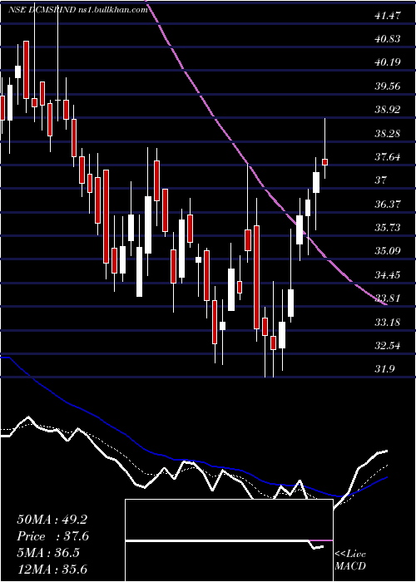Click the Price : 37.6 reading
The height and width of the screenshot is (582, 416).
click(x=52, y=536)
